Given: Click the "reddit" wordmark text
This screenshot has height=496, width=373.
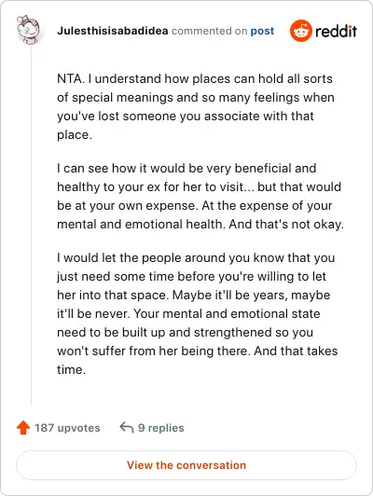Looking at the screenshot, I should tap(337, 31).
